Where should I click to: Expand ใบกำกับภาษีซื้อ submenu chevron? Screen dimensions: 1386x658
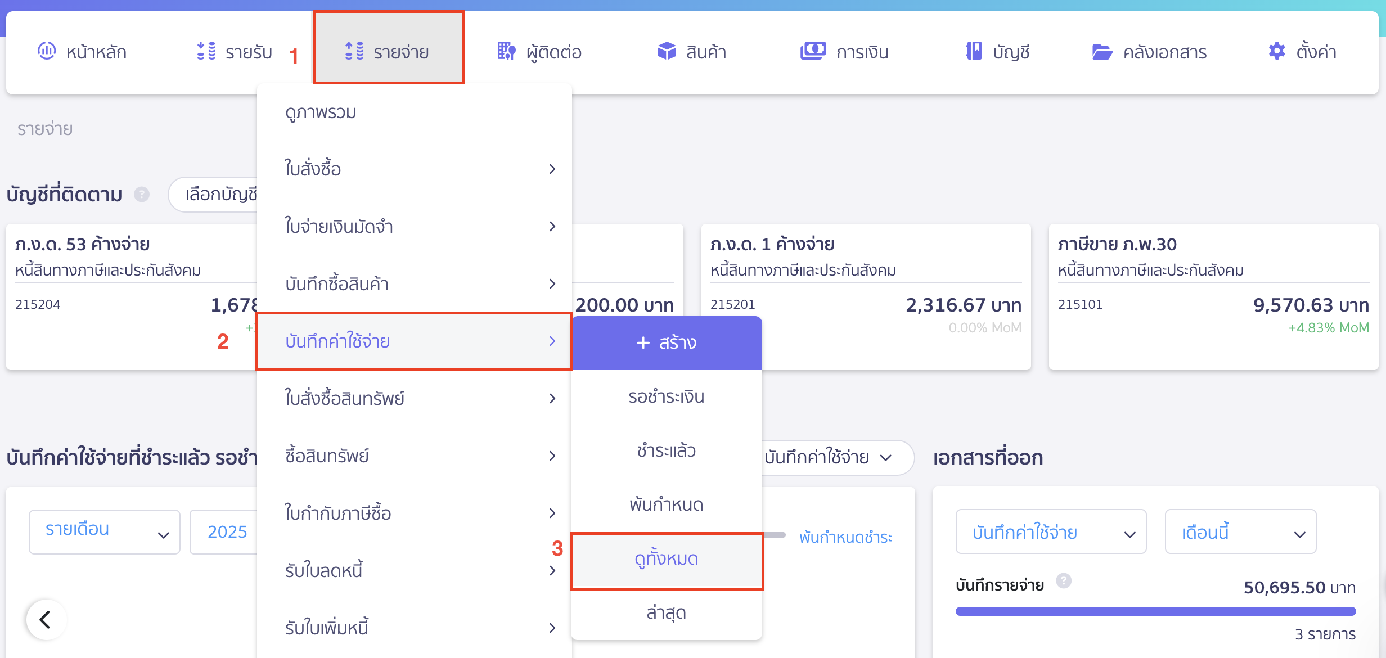pyautogui.click(x=552, y=513)
